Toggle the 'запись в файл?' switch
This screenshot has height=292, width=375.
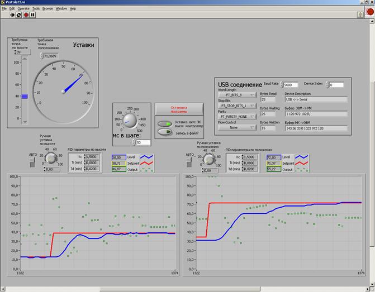pos(164,132)
